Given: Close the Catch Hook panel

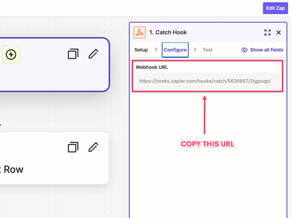Looking at the screenshot, I should [279, 32].
